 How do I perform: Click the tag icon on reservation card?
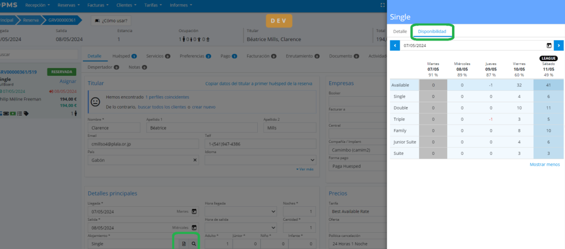27,114
